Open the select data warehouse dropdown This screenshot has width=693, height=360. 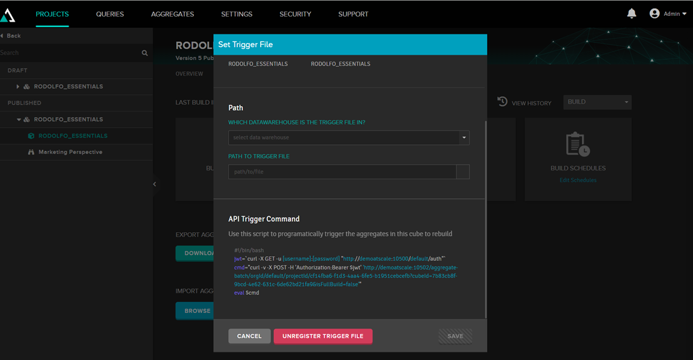pyautogui.click(x=348, y=137)
